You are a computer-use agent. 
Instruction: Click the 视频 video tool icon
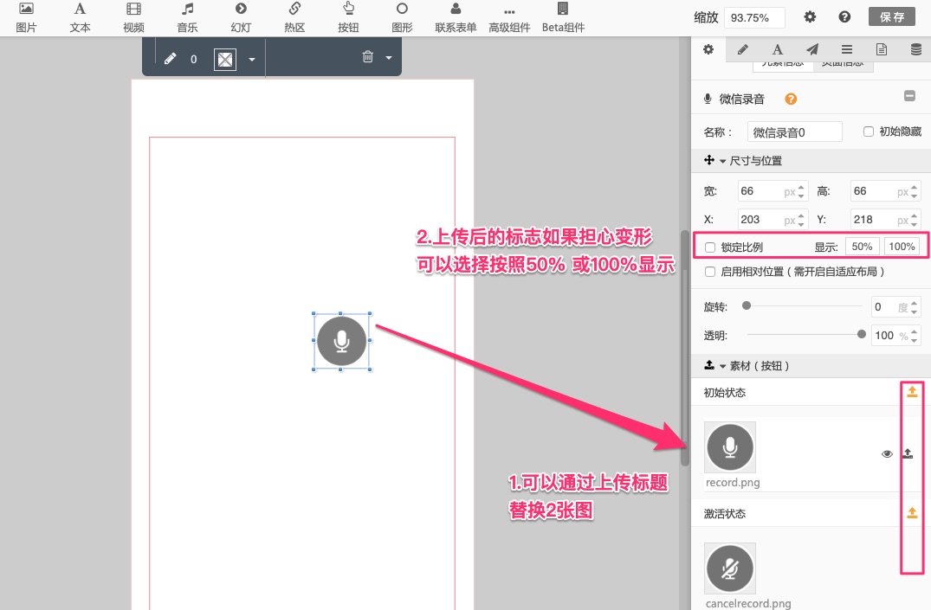(133, 16)
